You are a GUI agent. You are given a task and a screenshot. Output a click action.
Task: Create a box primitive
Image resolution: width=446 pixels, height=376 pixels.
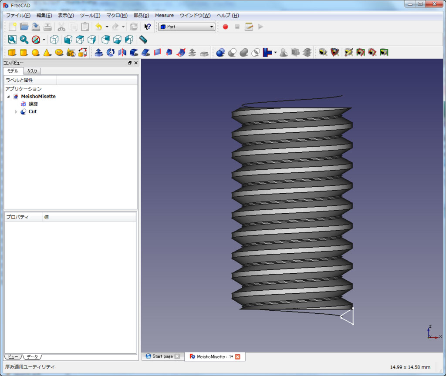coord(12,52)
